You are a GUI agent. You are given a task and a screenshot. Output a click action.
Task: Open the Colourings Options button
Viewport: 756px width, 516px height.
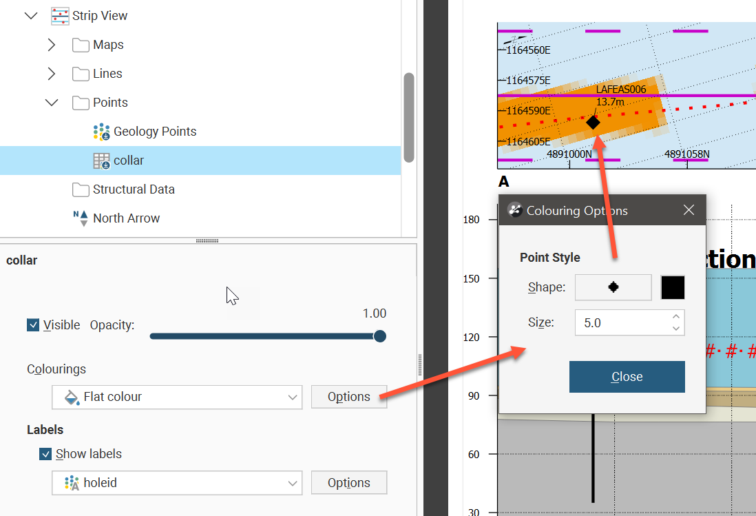348,397
